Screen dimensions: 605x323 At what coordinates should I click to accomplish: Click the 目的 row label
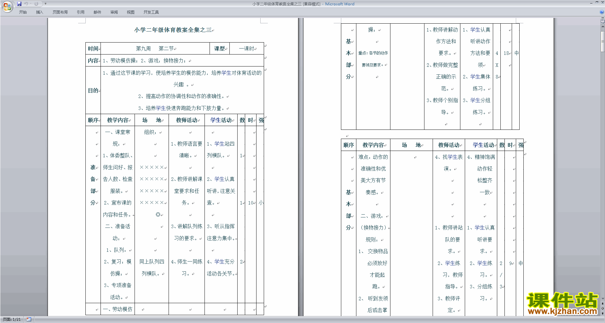click(x=93, y=90)
